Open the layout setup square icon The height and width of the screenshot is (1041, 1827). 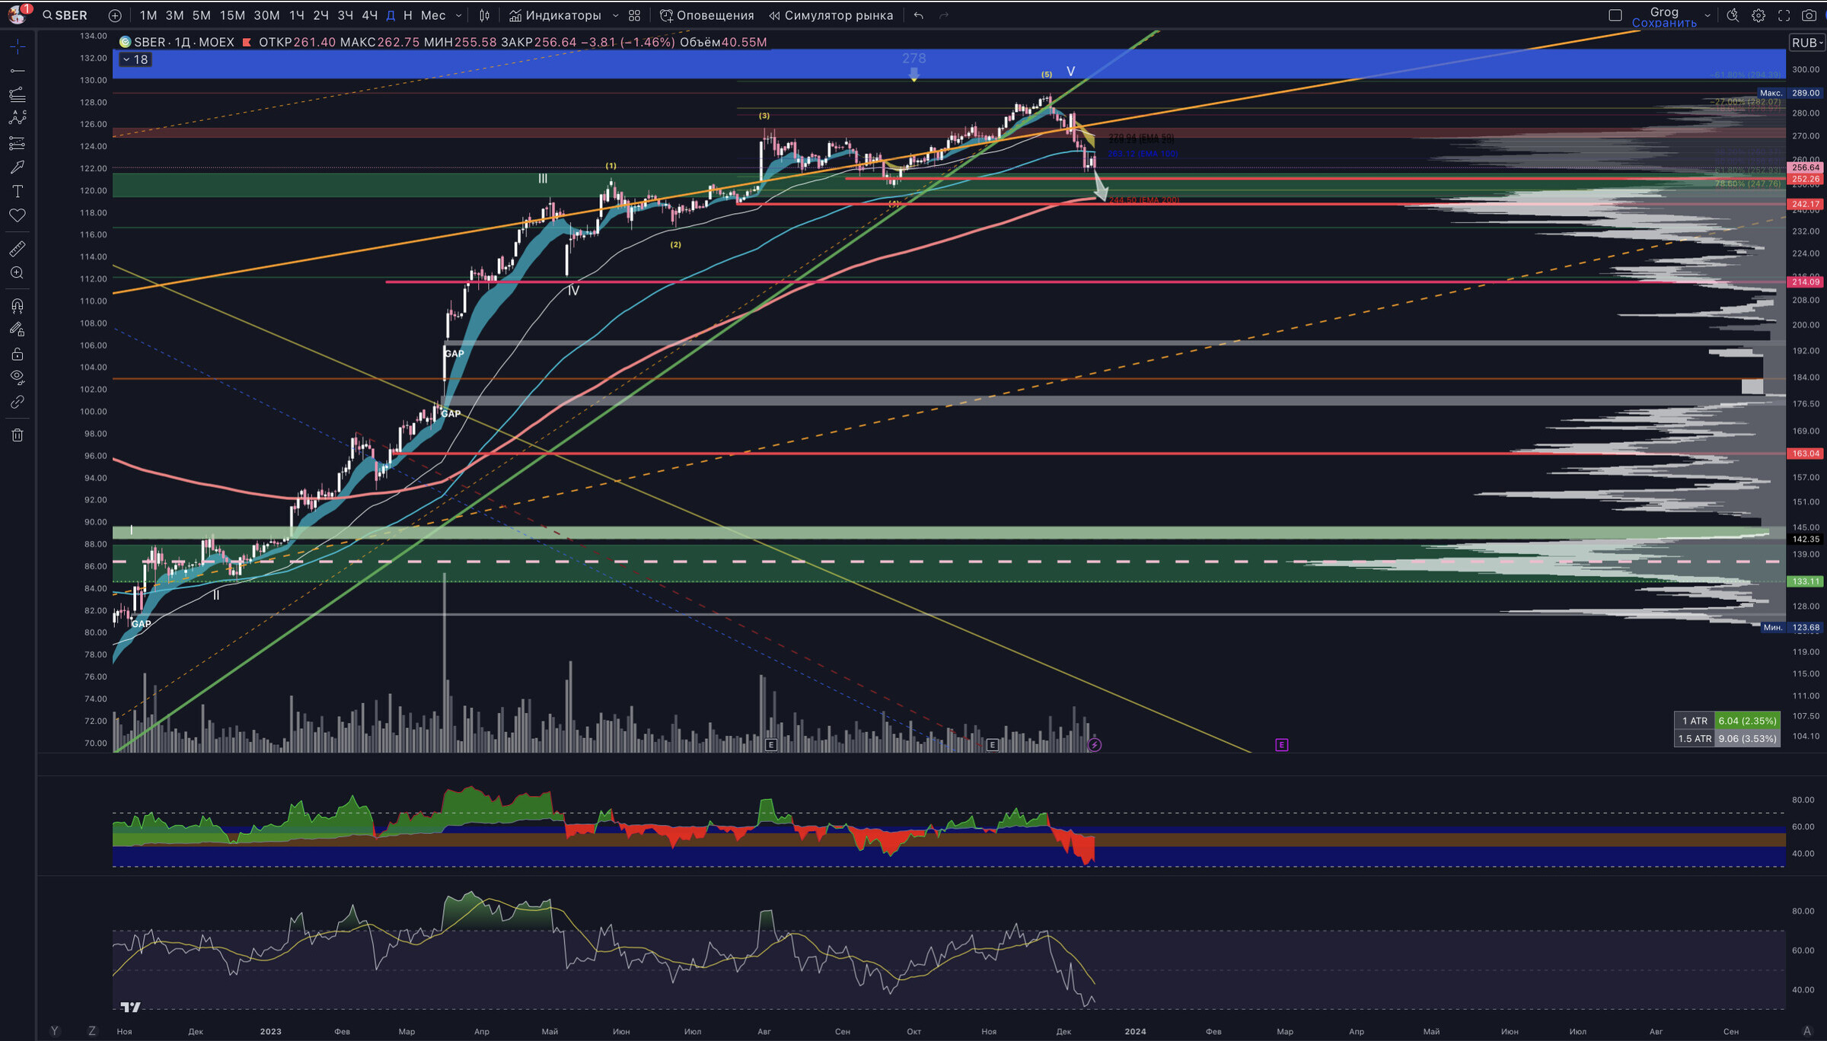pyautogui.click(x=1615, y=15)
